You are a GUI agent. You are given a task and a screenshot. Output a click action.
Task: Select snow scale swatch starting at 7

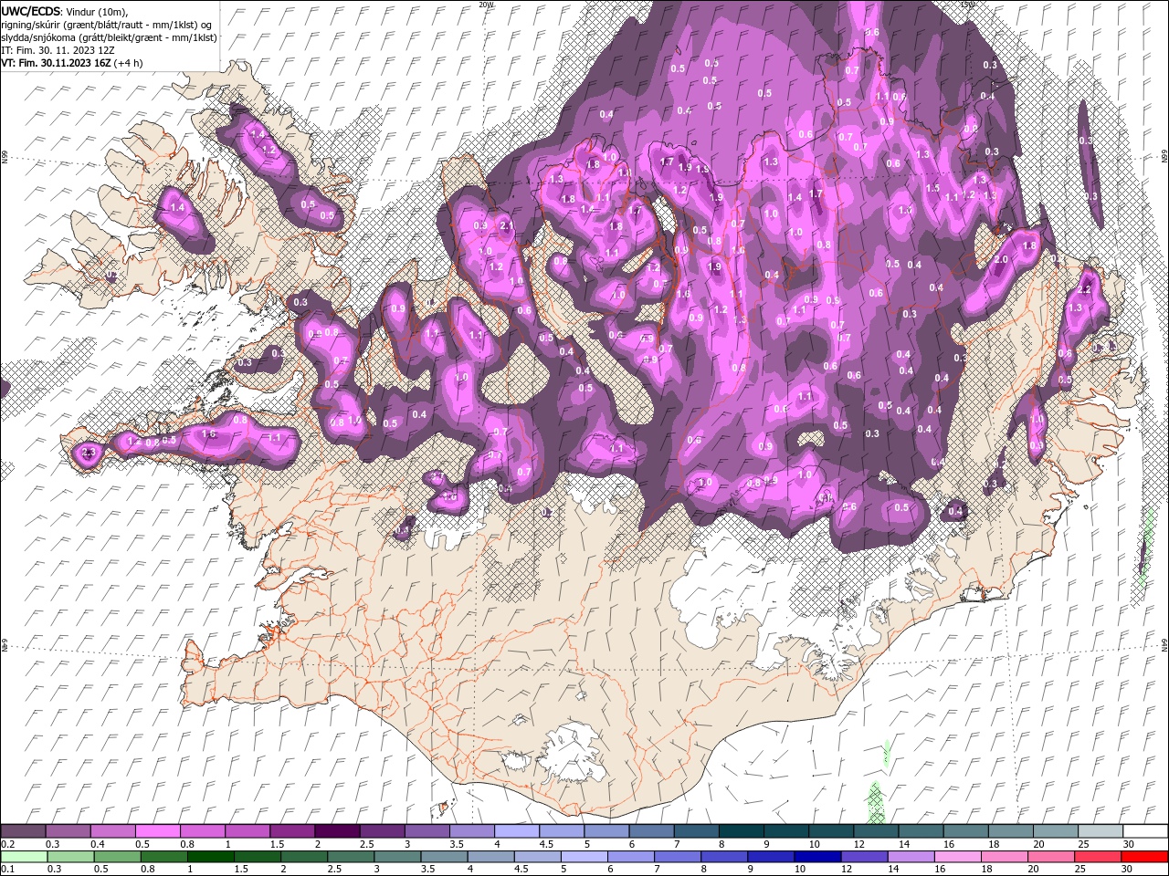click(695, 831)
